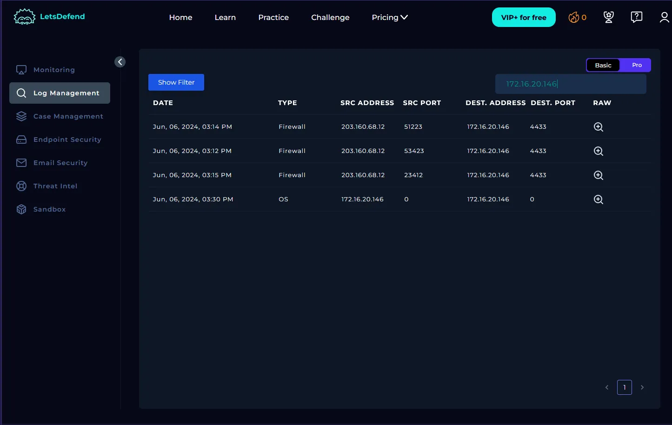Collapse the left sidebar panel
The width and height of the screenshot is (672, 425).
120,62
